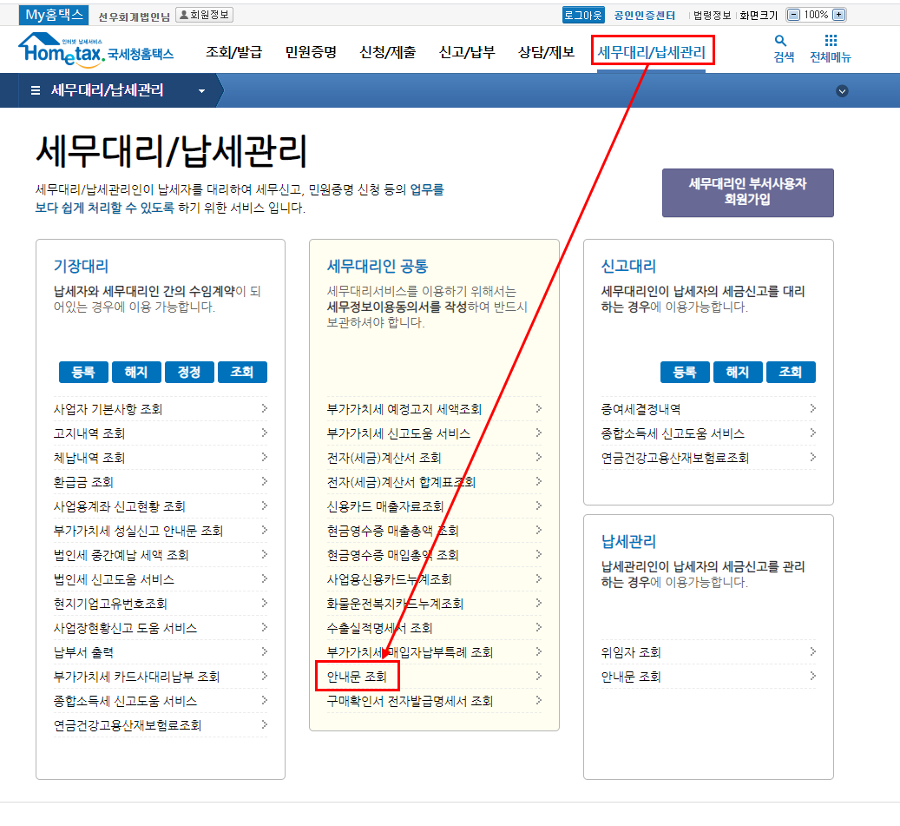Click the 로그아웃 button
This screenshot has width=900, height=826.
click(582, 15)
